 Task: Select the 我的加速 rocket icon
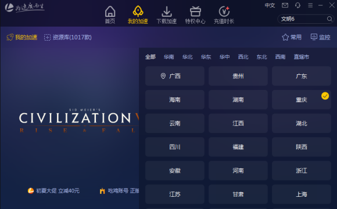pos(138,12)
